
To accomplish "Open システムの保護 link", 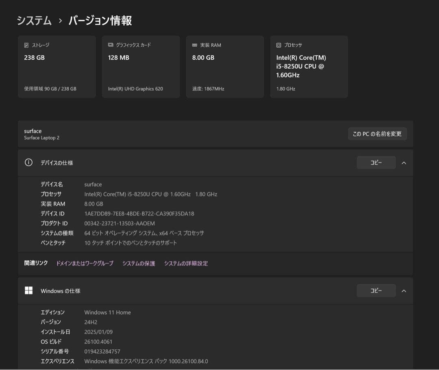I will pyautogui.click(x=139, y=263).
